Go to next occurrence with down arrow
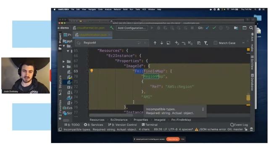The width and height of the screenshot is (269, 151). point(161,43)
